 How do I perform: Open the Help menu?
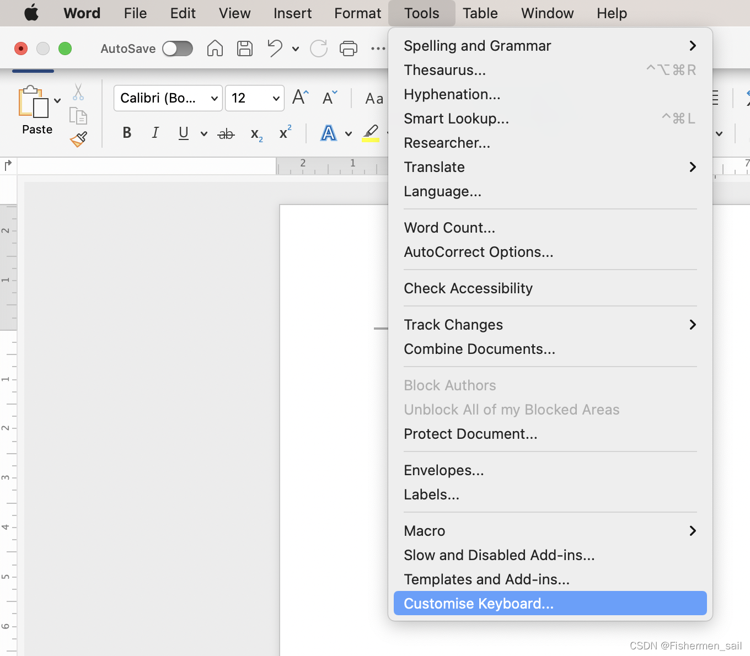(x=612, y=13)
